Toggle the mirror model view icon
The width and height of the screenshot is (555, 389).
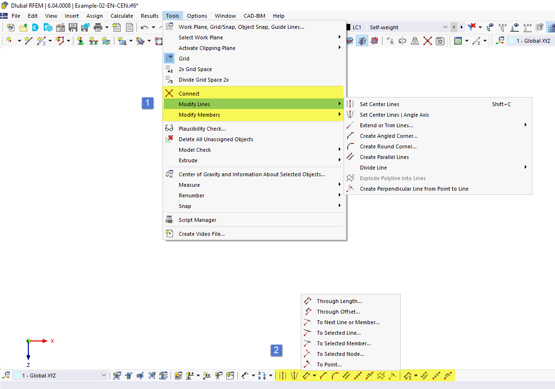pyautogui.click(x=415, y=41)
